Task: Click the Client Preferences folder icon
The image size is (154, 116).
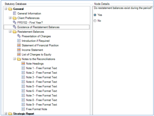Action: pyautogui.click(x=15, y=18)
